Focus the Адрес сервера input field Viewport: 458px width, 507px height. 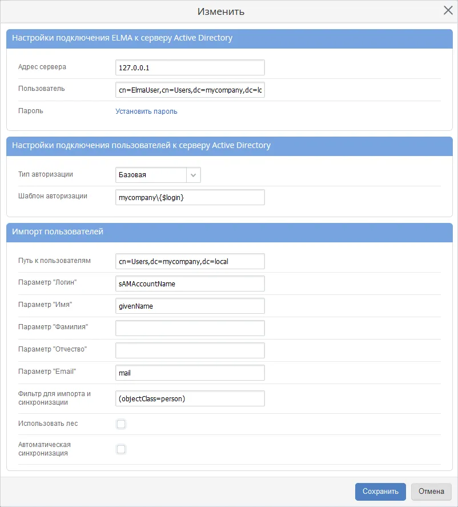pos(190,67)
